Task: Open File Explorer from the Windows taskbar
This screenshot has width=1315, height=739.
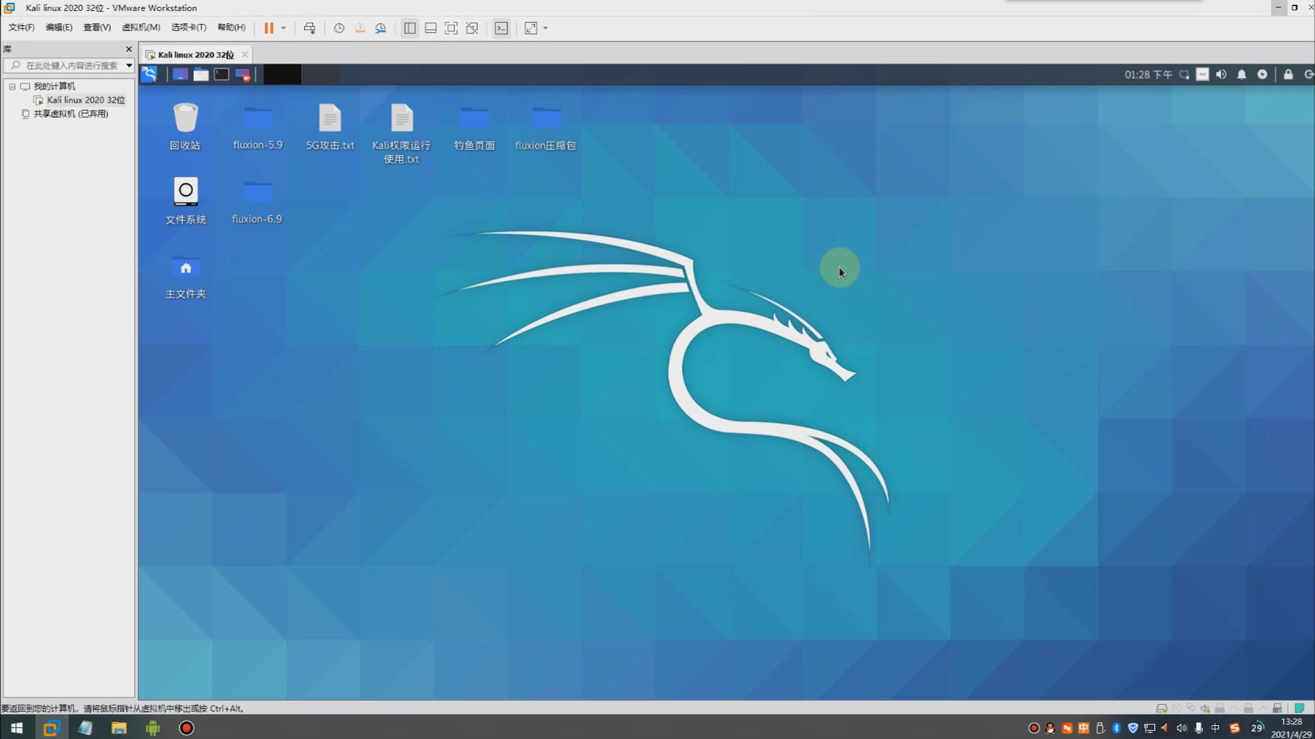Action: 118,727
